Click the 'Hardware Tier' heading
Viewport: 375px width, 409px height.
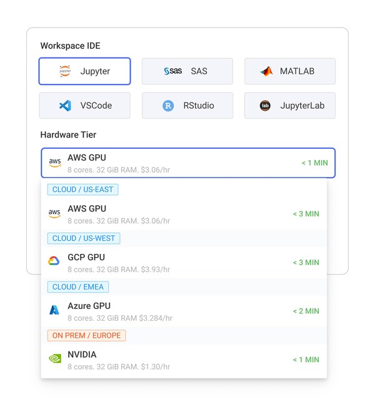coord(68,135)
